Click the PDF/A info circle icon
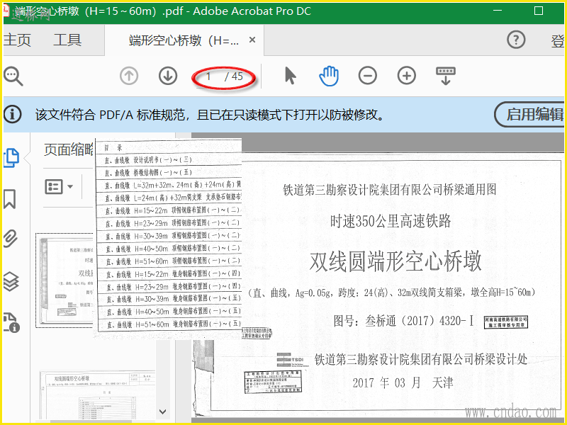Screen dimensions: 567x425 point(13,114)
